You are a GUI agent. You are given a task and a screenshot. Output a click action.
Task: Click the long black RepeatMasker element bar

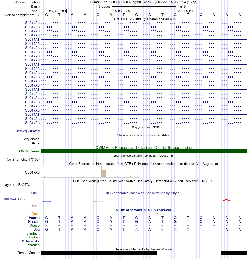[99, 253]
